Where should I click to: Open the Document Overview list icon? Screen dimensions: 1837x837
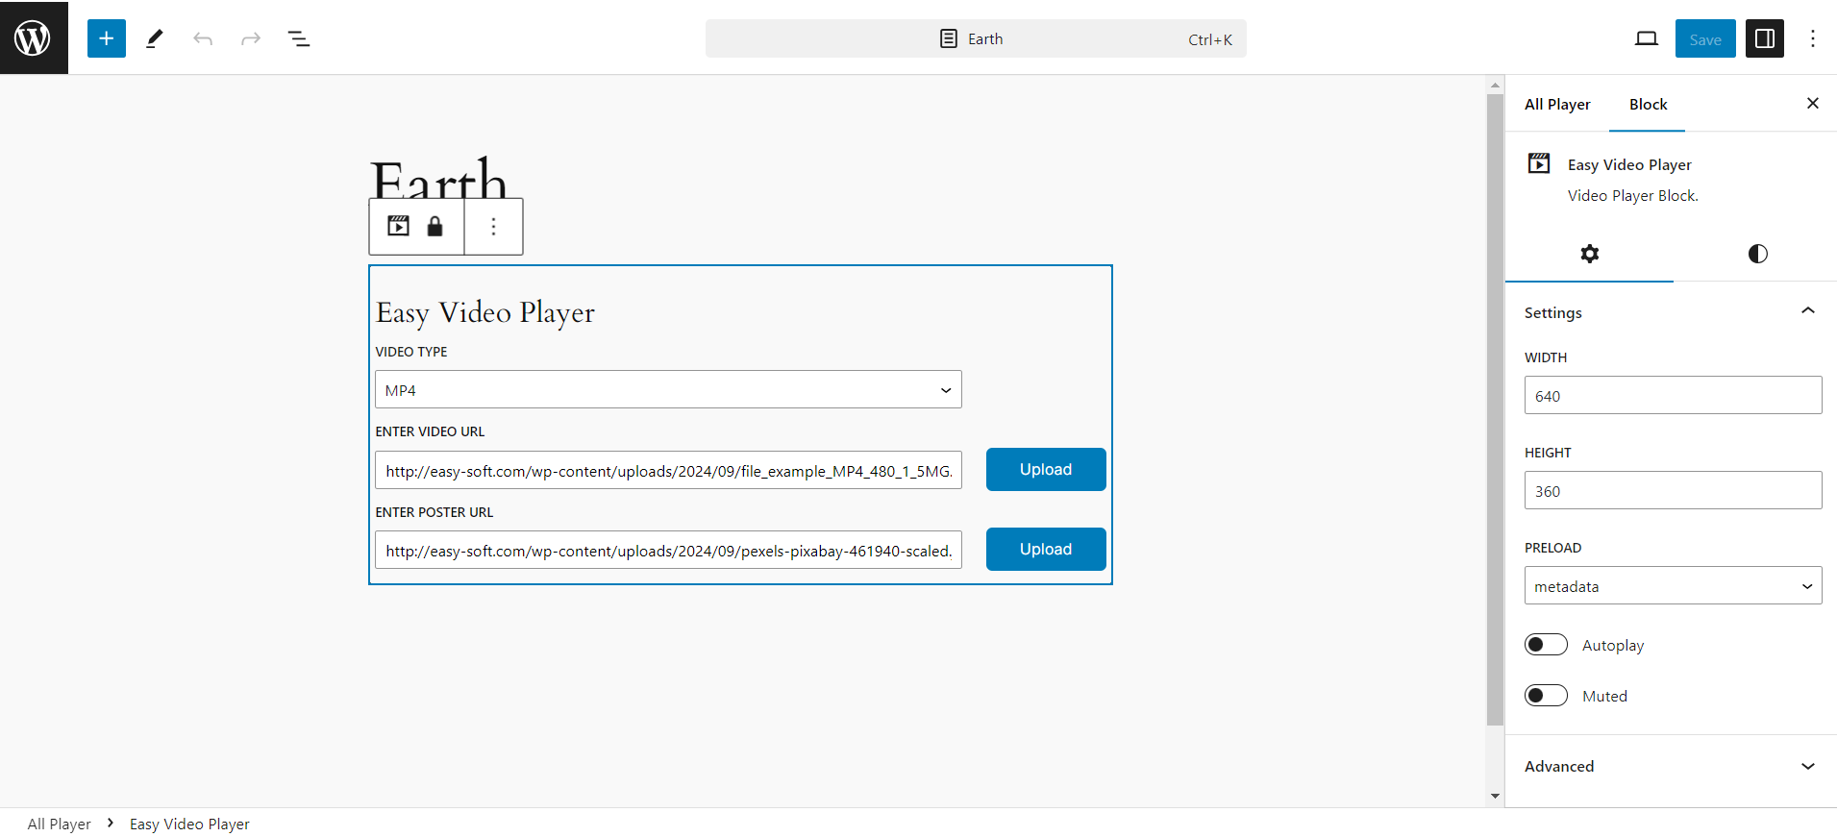[299, 38]
